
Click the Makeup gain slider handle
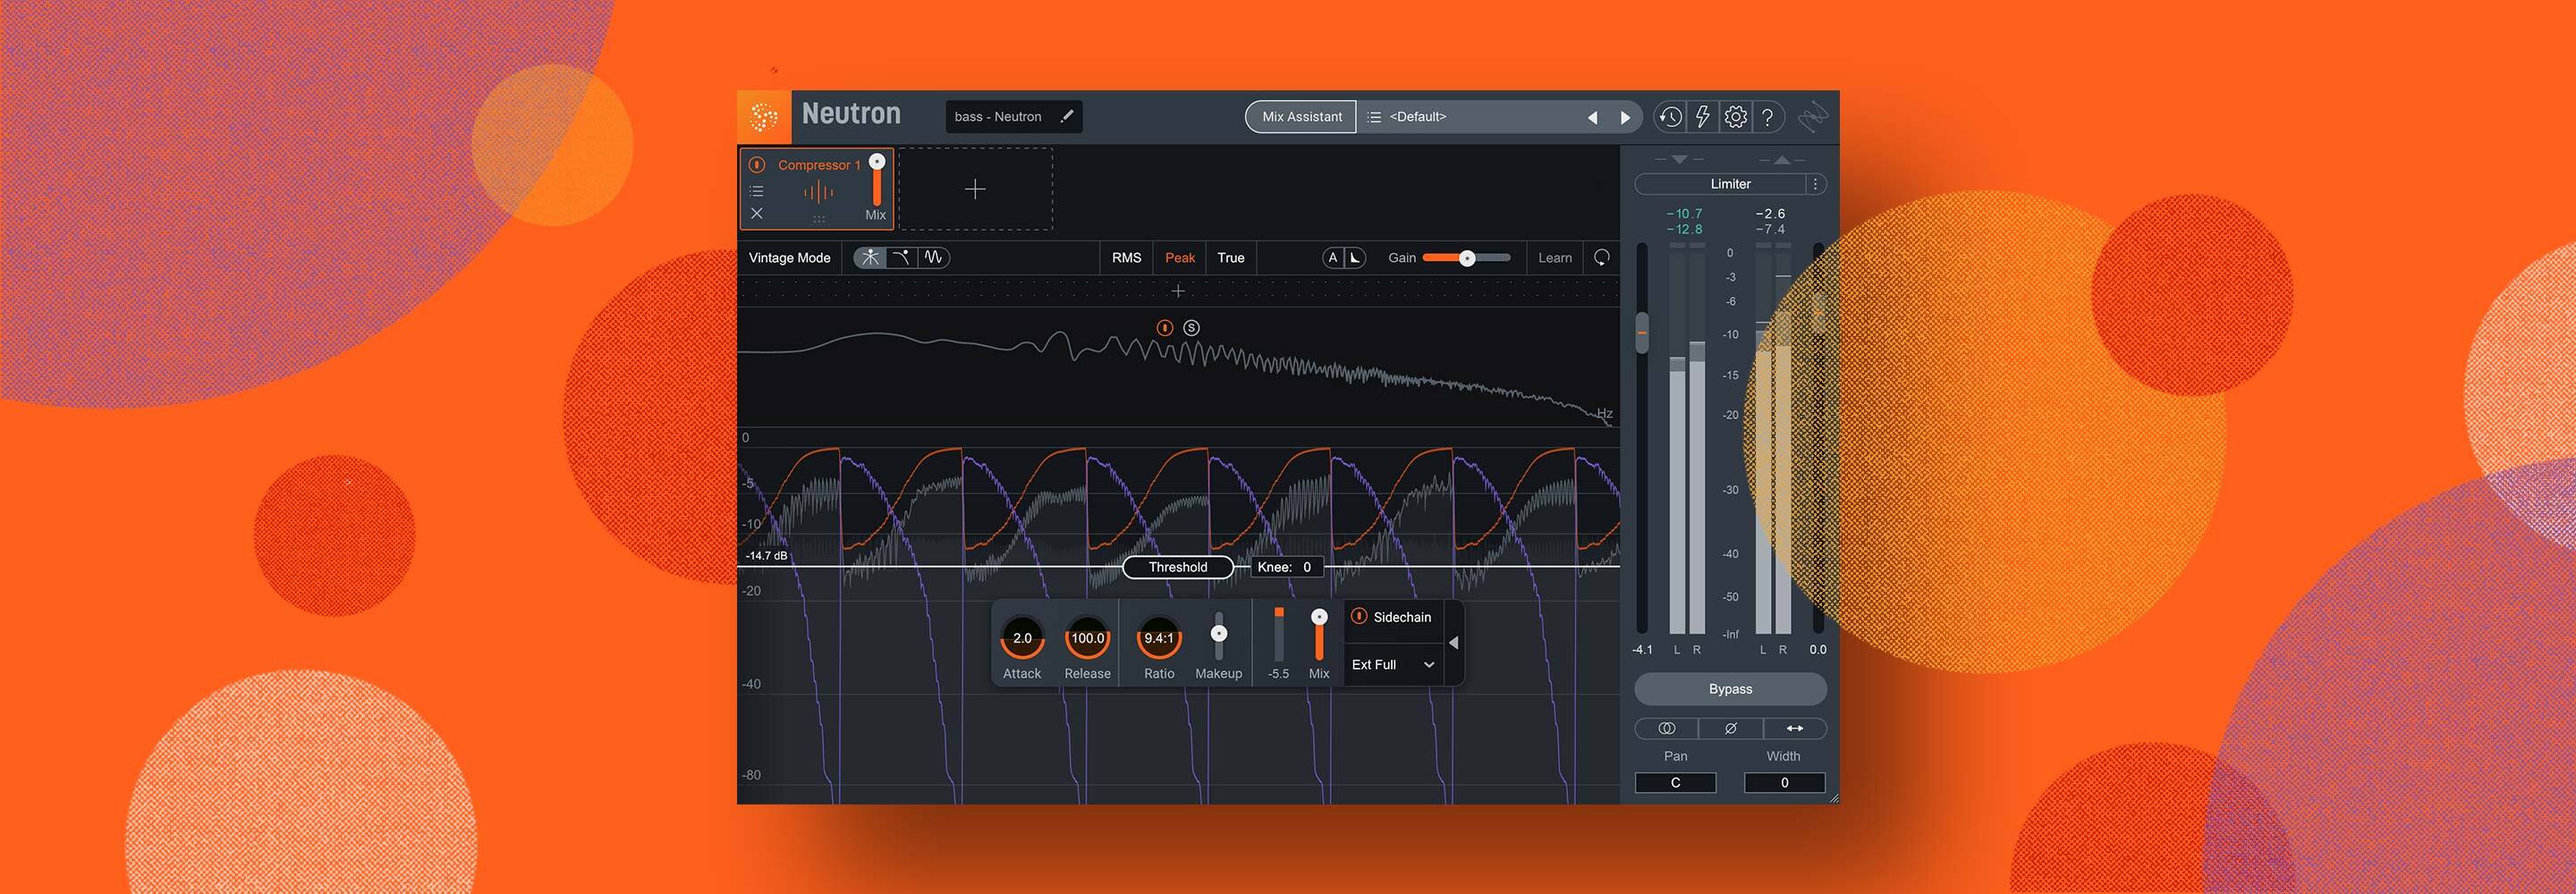tap(1219, 633)
